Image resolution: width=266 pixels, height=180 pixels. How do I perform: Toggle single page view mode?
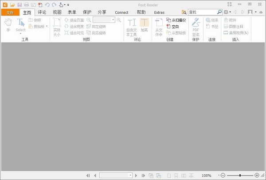(169, 176)
